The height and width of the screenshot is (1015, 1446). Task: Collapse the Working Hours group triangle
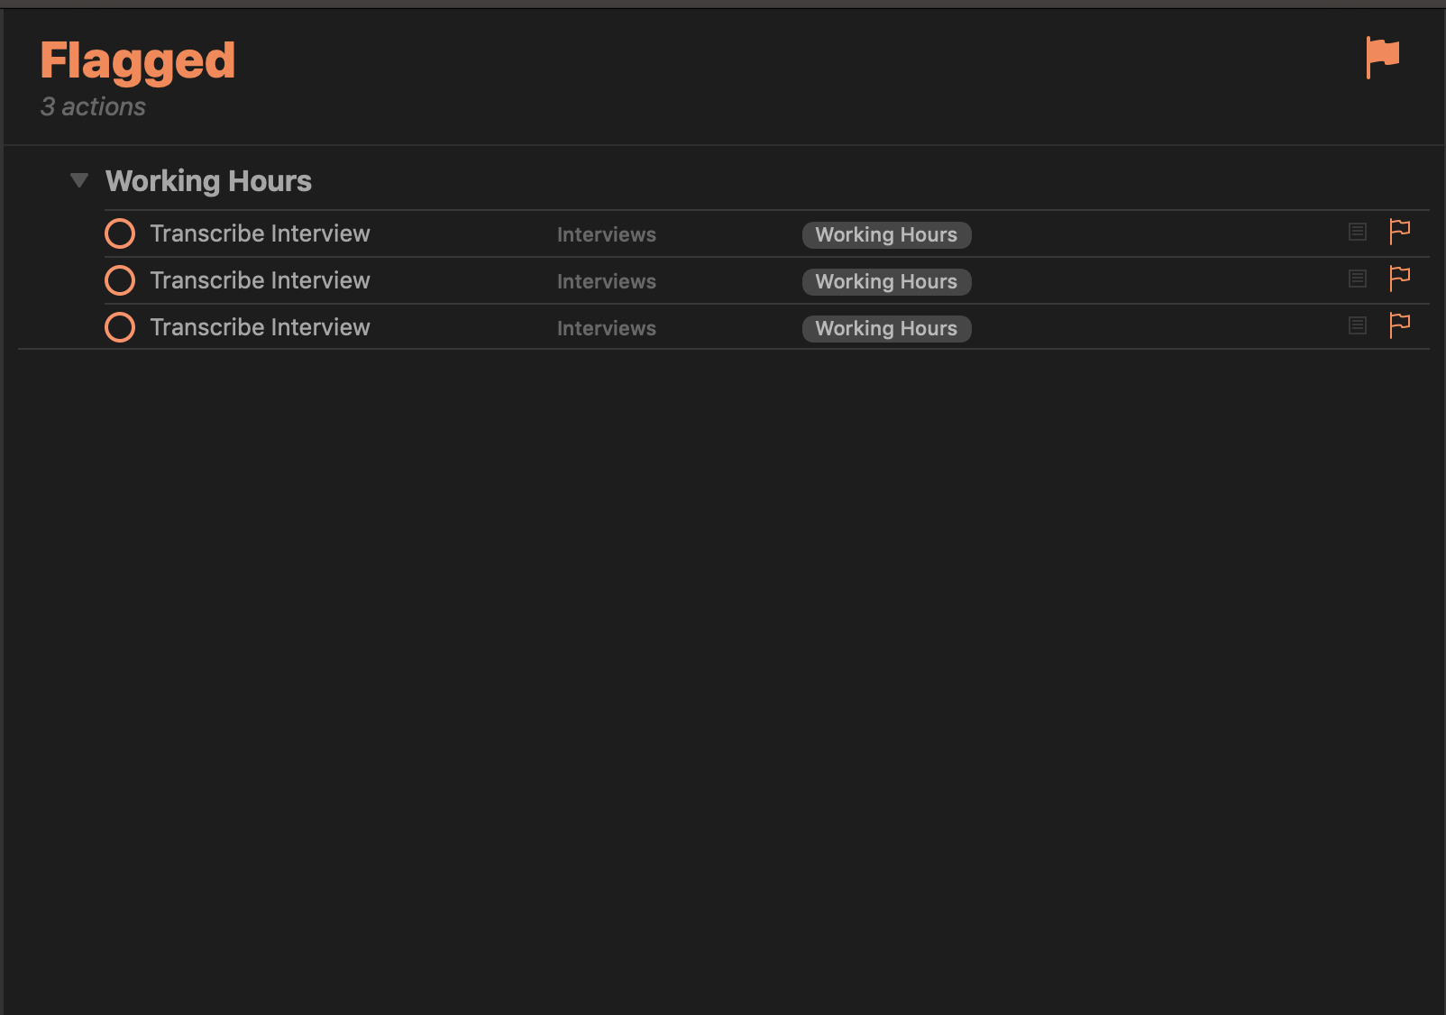pyautogui.click(x=79, y=180)
